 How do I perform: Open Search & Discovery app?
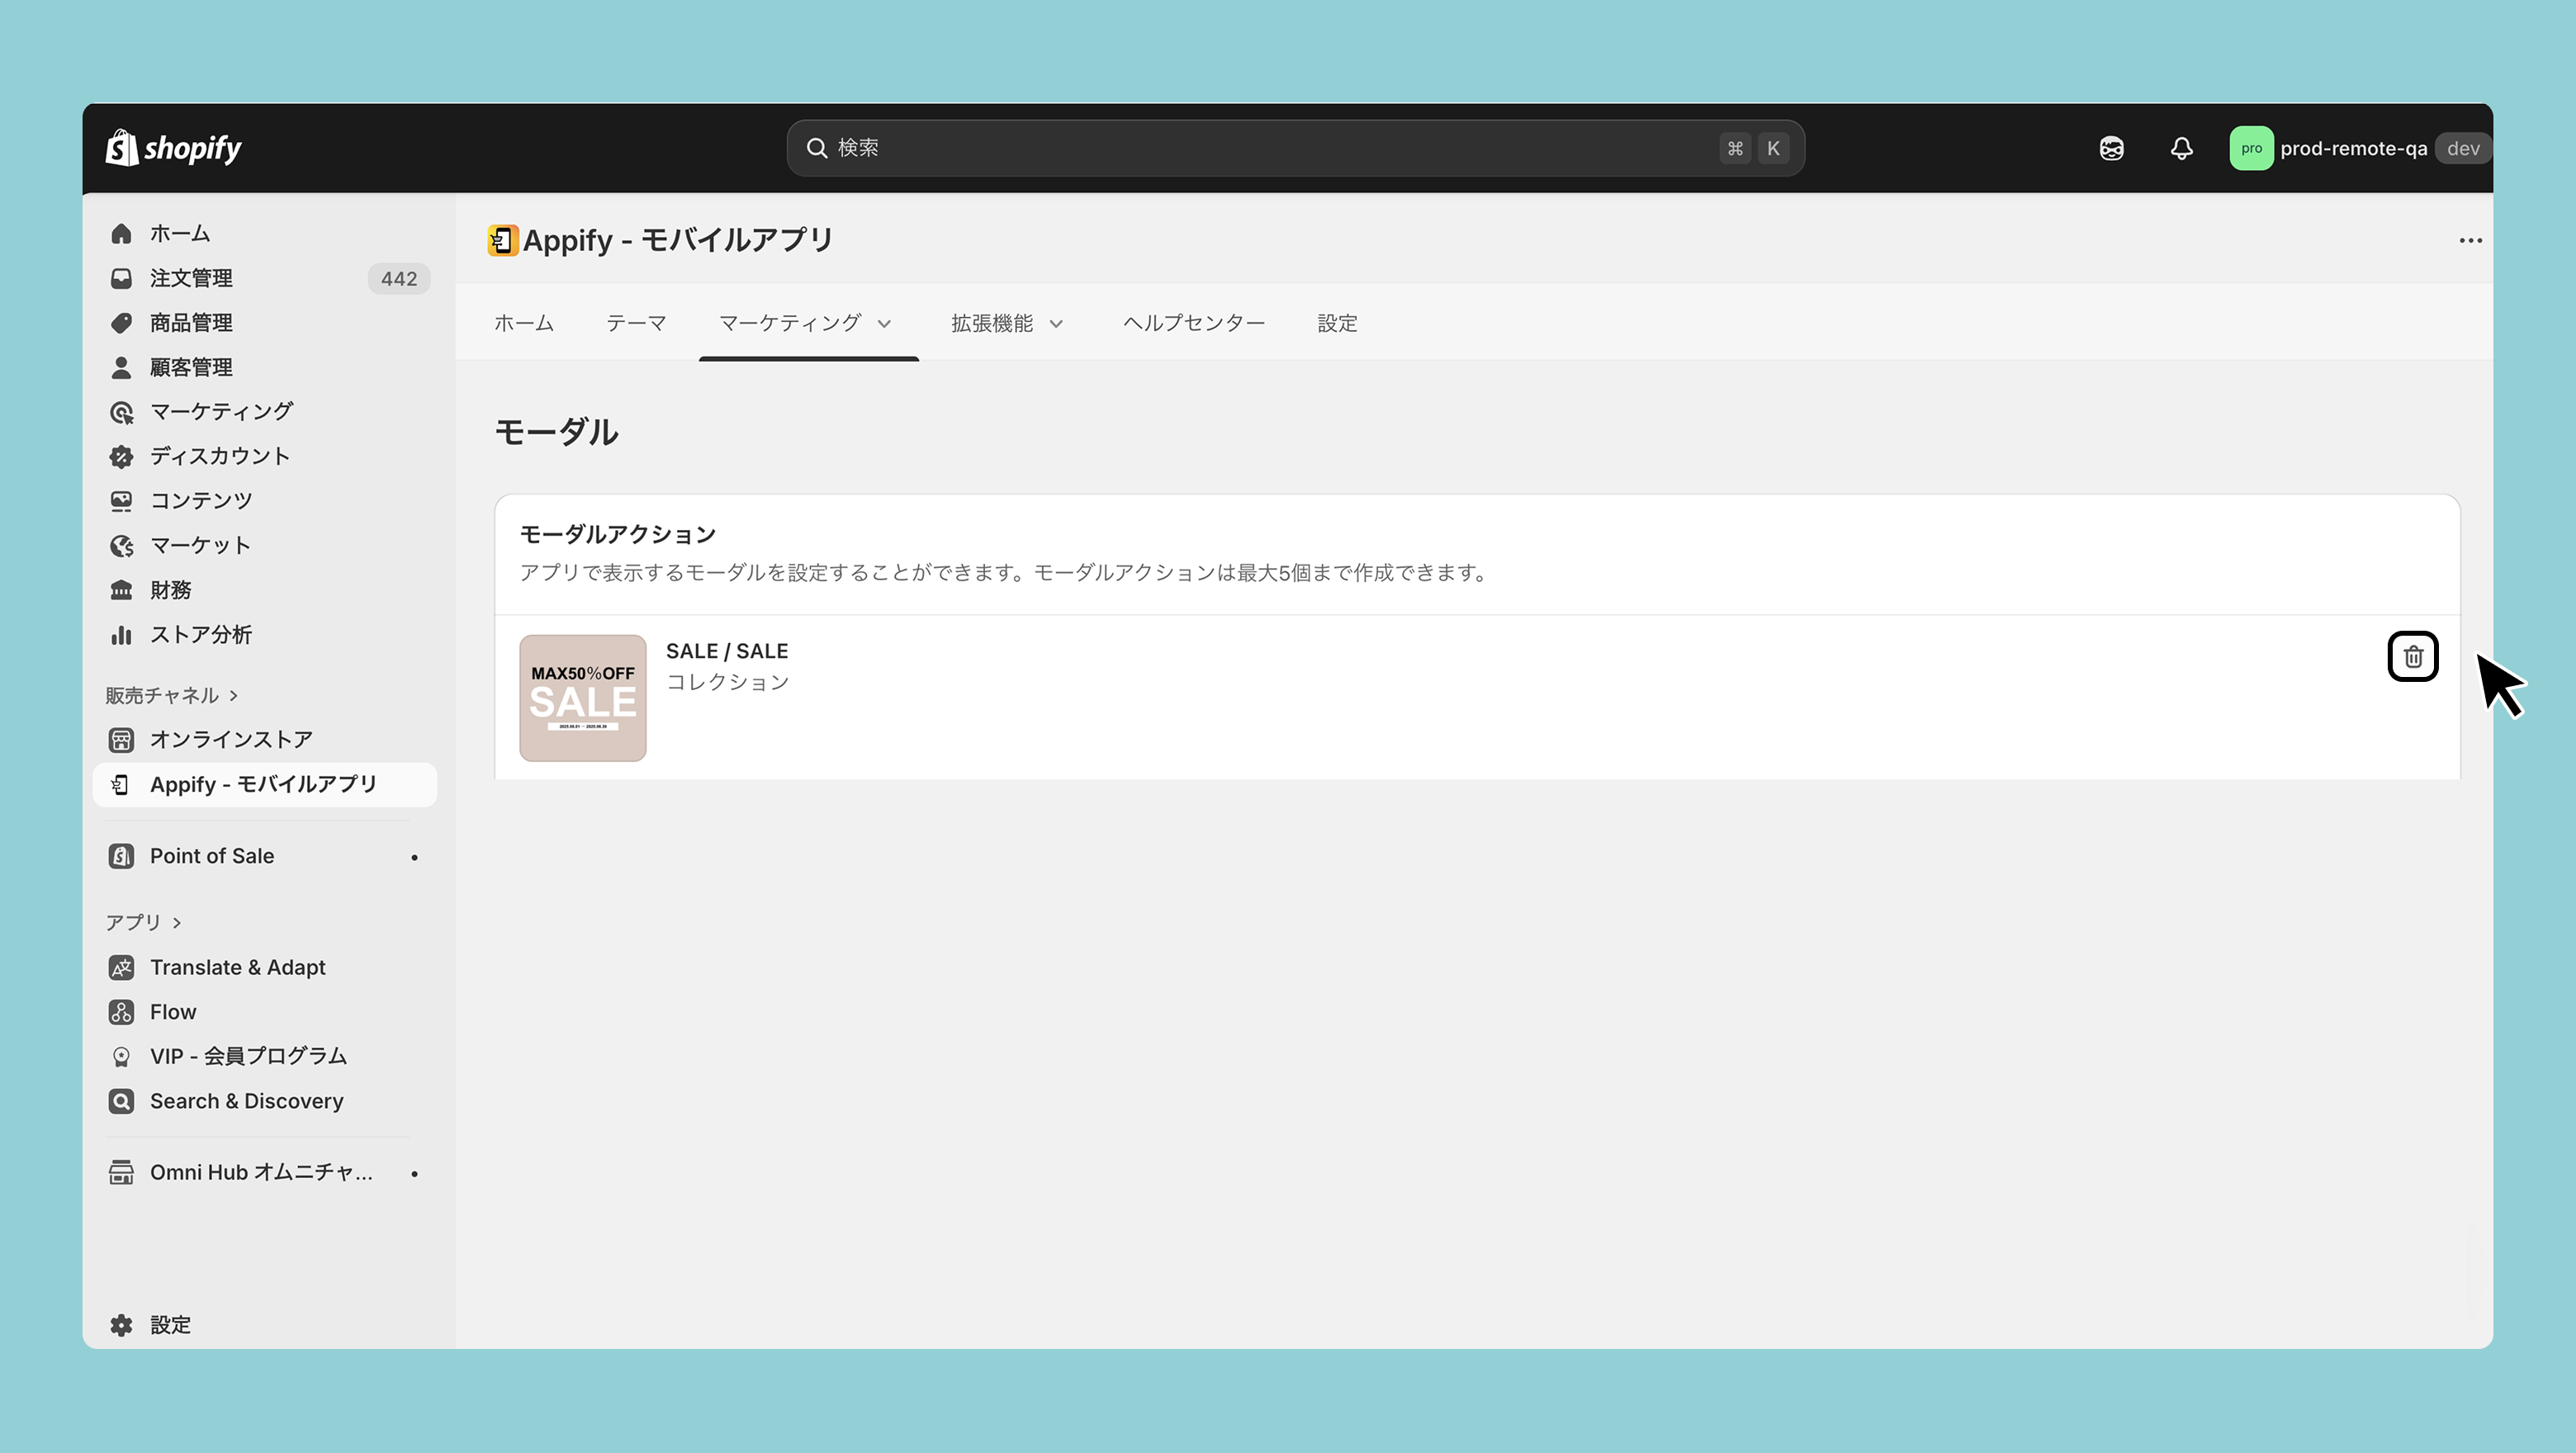[246, 1101]
